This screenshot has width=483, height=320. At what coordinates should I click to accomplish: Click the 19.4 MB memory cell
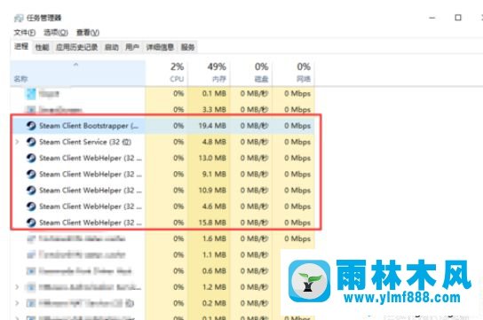[x=209, y=126]
